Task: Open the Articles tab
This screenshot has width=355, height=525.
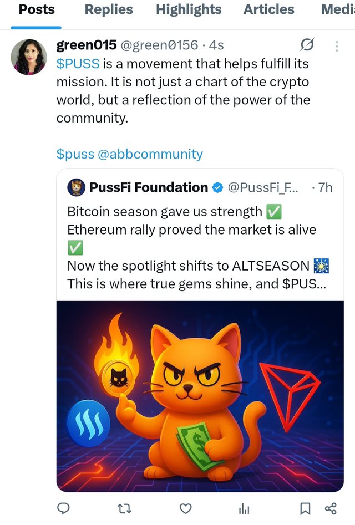Action: tap(269, 10)
